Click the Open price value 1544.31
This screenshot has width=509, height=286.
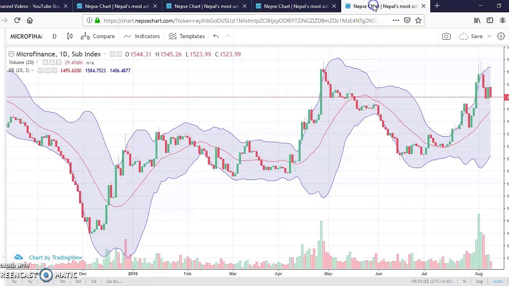(x=140, y=54)
